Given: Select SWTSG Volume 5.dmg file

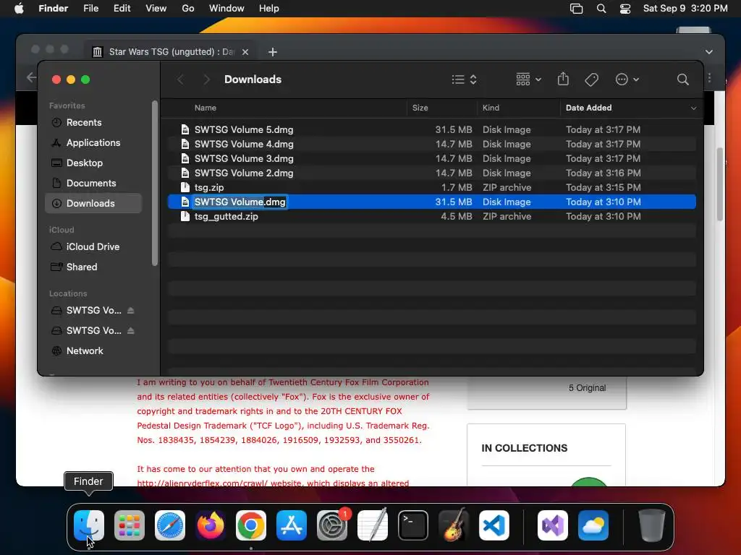Looking at the screenshot, I should tap(431, 129).
